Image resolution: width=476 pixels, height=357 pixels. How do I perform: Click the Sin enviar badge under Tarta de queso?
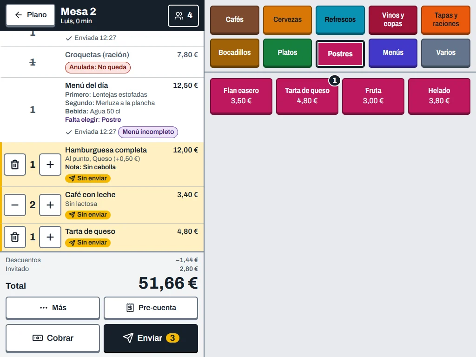pos(88,243)
